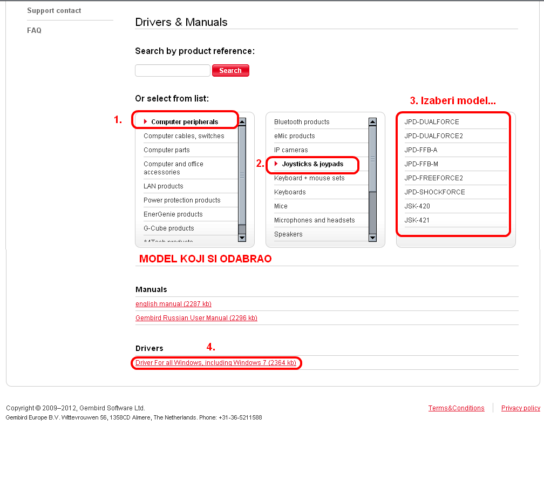
Task: Select Computer and office accessories category
Action: click(173, 168)
